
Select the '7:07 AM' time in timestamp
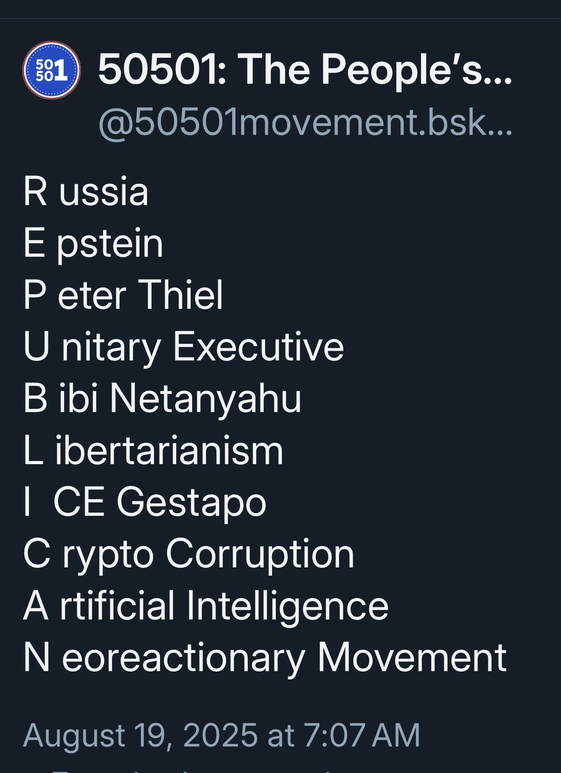pyautogui.click(x=361, y=735)
